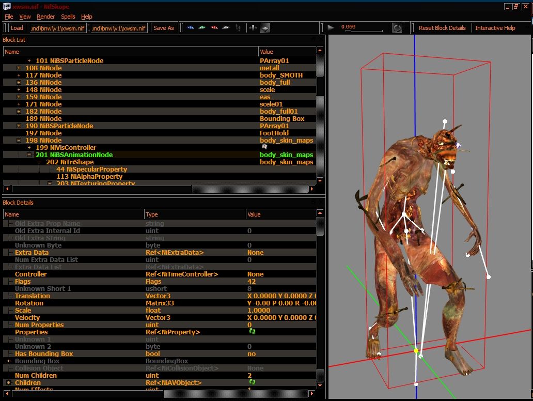Expand the 159 NiNode eas row
This screenshot has height=401, width=533.
19,97
